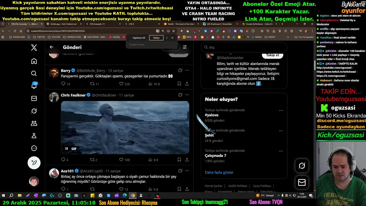Repost Chris Faulkner's post showing 2 reposts
The width and height of the screenshot is (366, 206).
click(94, 160)
